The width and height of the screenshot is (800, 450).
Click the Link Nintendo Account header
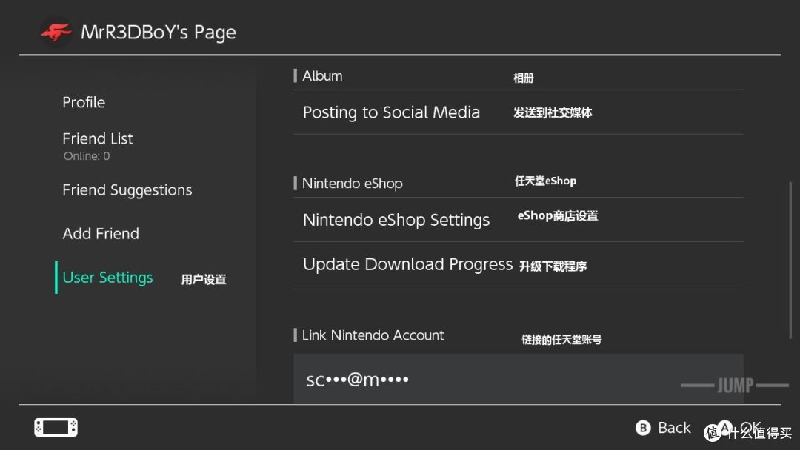point(373,335)
